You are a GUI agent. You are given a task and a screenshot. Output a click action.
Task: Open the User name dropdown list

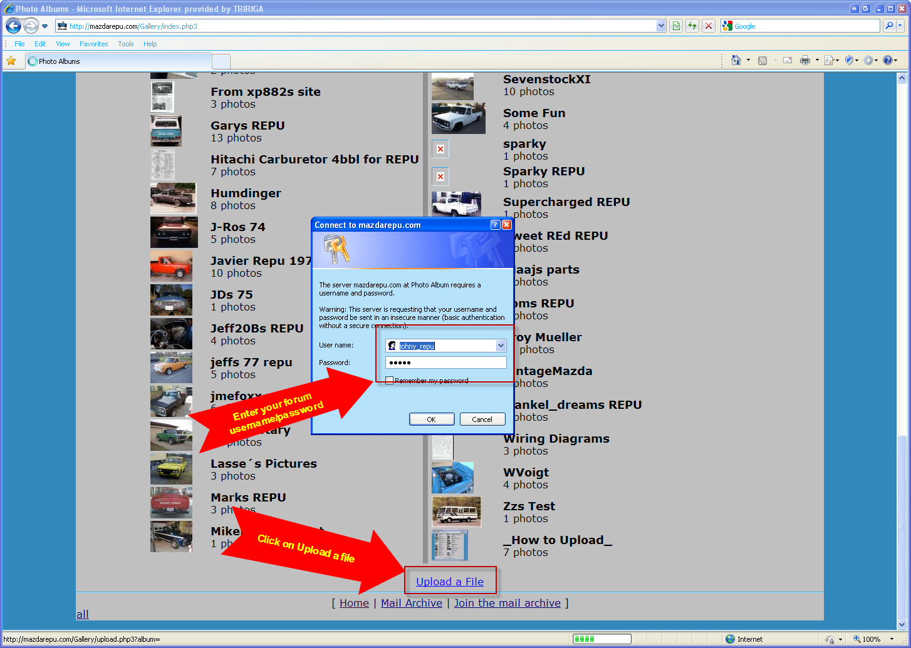[x=501, y=346]
